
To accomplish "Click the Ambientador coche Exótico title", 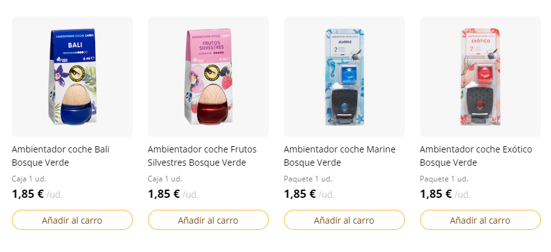I will pyautogui.click(x=476, y=156).
